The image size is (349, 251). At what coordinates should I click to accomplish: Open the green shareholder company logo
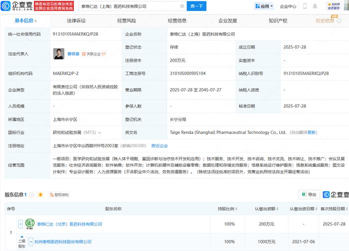pyautogui.click(x=30, y=224)
